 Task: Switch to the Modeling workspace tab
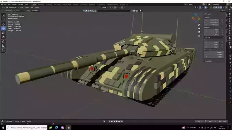(41, 4)
